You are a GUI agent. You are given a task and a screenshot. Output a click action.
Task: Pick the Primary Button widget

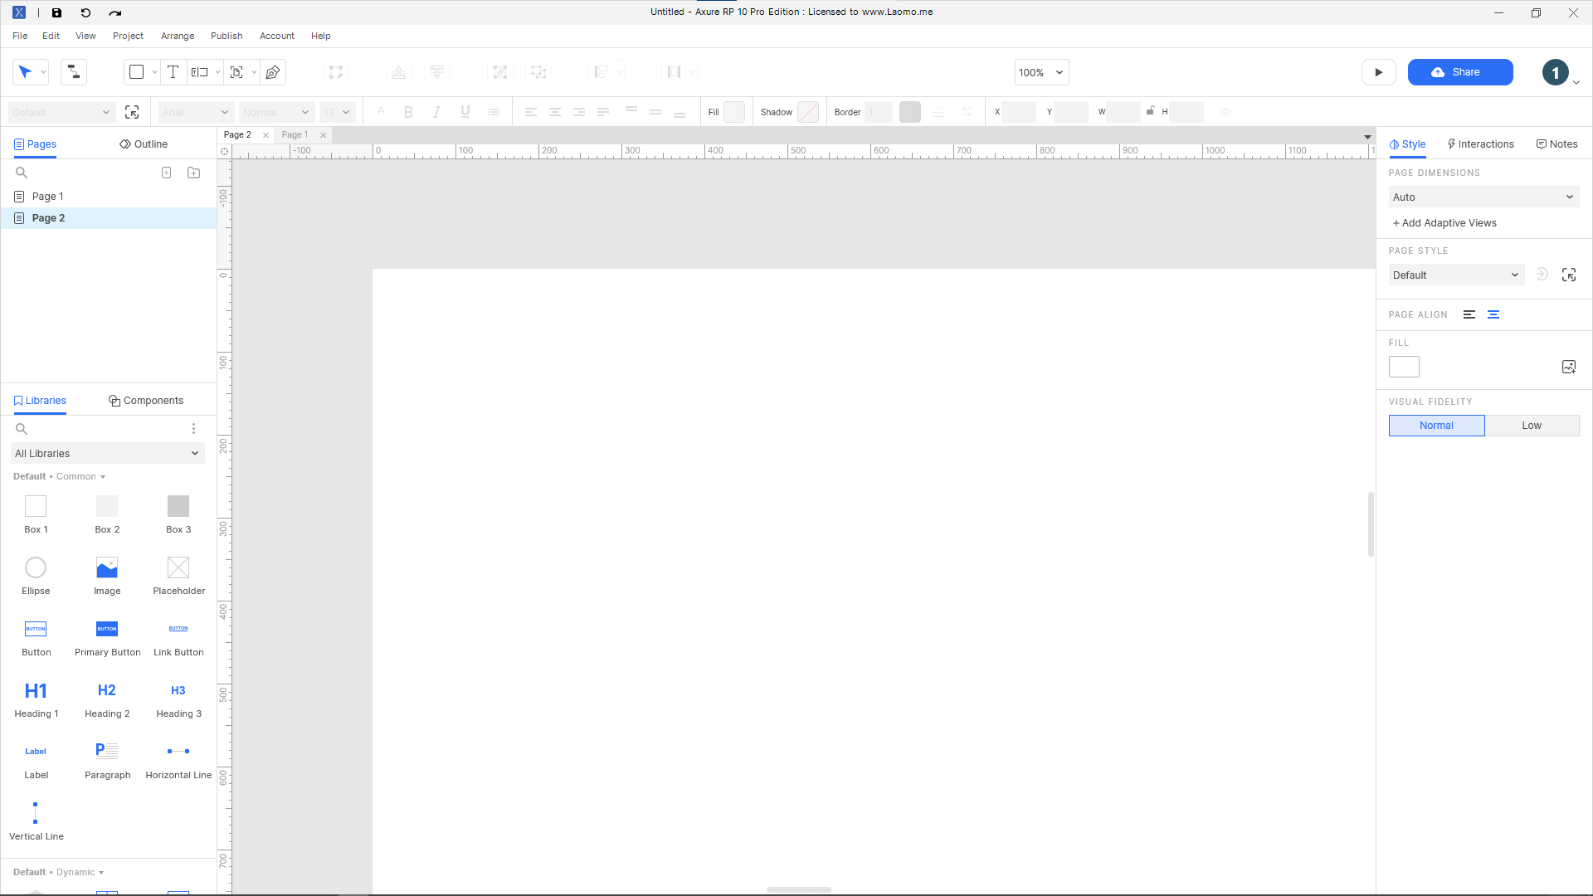click(x=107, y=637)
